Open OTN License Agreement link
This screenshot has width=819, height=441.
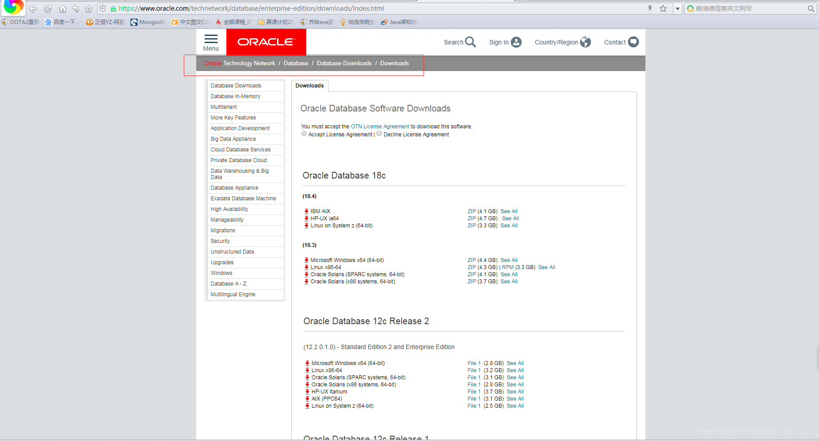tap(380, 127)
